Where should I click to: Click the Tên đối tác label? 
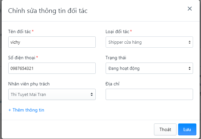[20, 31]
